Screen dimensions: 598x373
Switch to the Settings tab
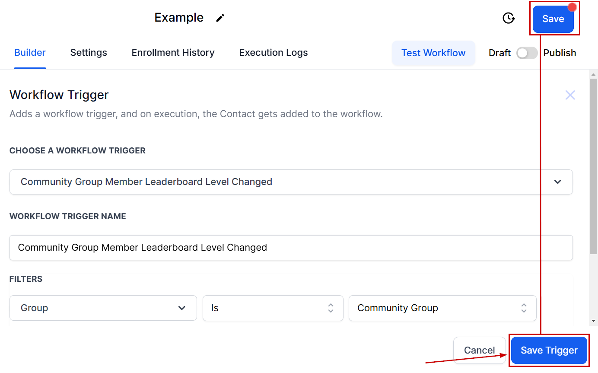coord(89,53)
